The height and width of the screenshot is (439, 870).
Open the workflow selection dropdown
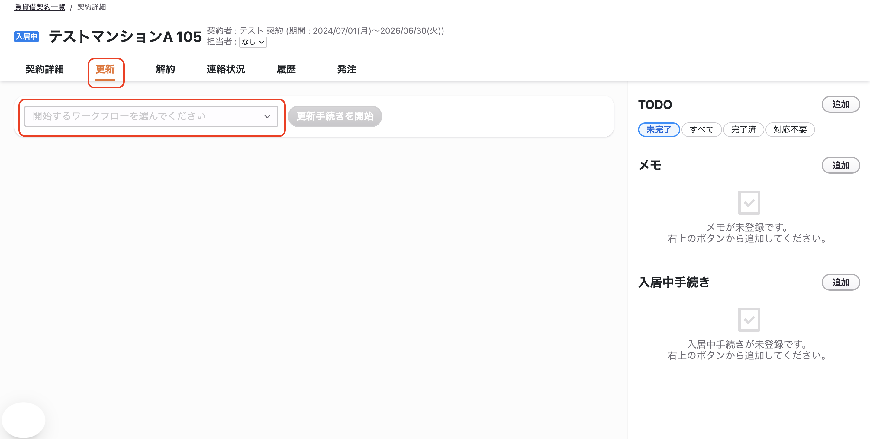click(151, 116)
